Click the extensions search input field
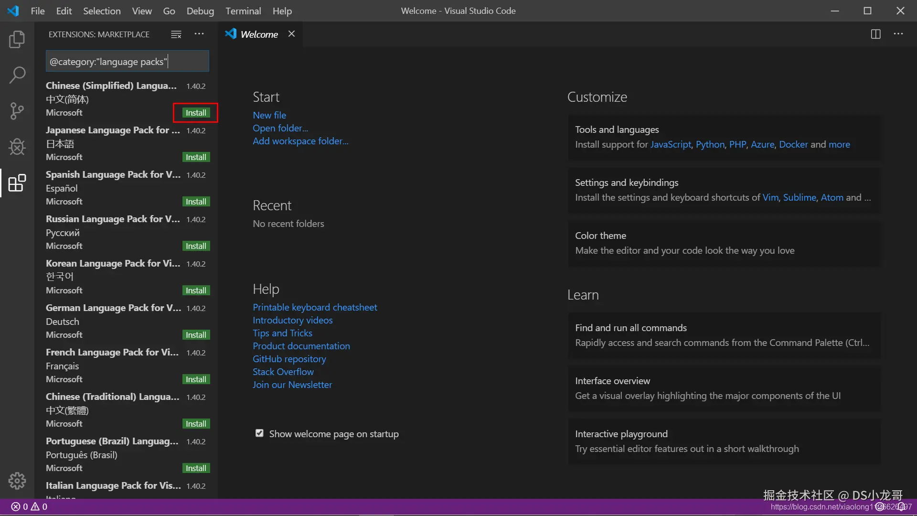 coord(128,62)
